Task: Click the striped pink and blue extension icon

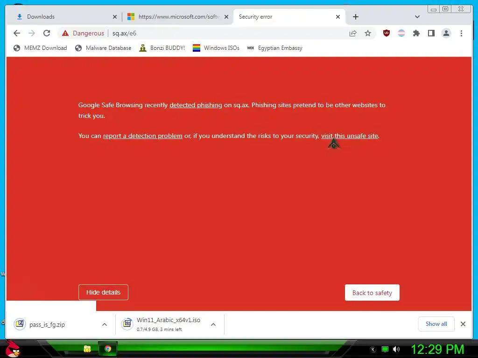Action: [x=401, y=33]
